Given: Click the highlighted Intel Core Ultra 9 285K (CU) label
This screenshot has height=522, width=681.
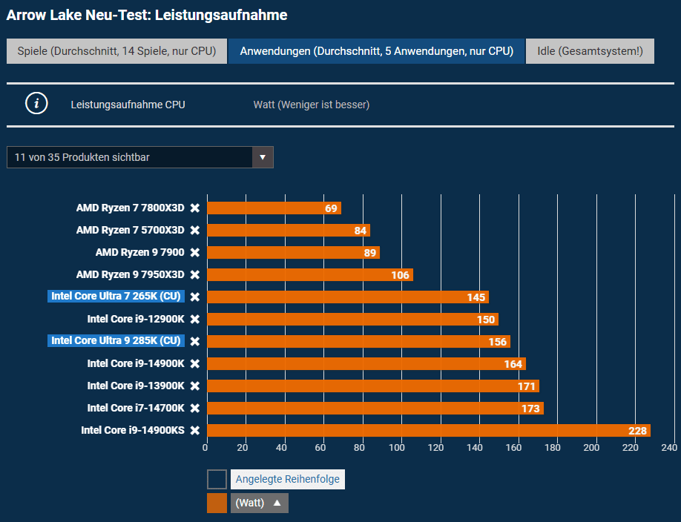Looking at the screenshot, I should click(116, 340).
